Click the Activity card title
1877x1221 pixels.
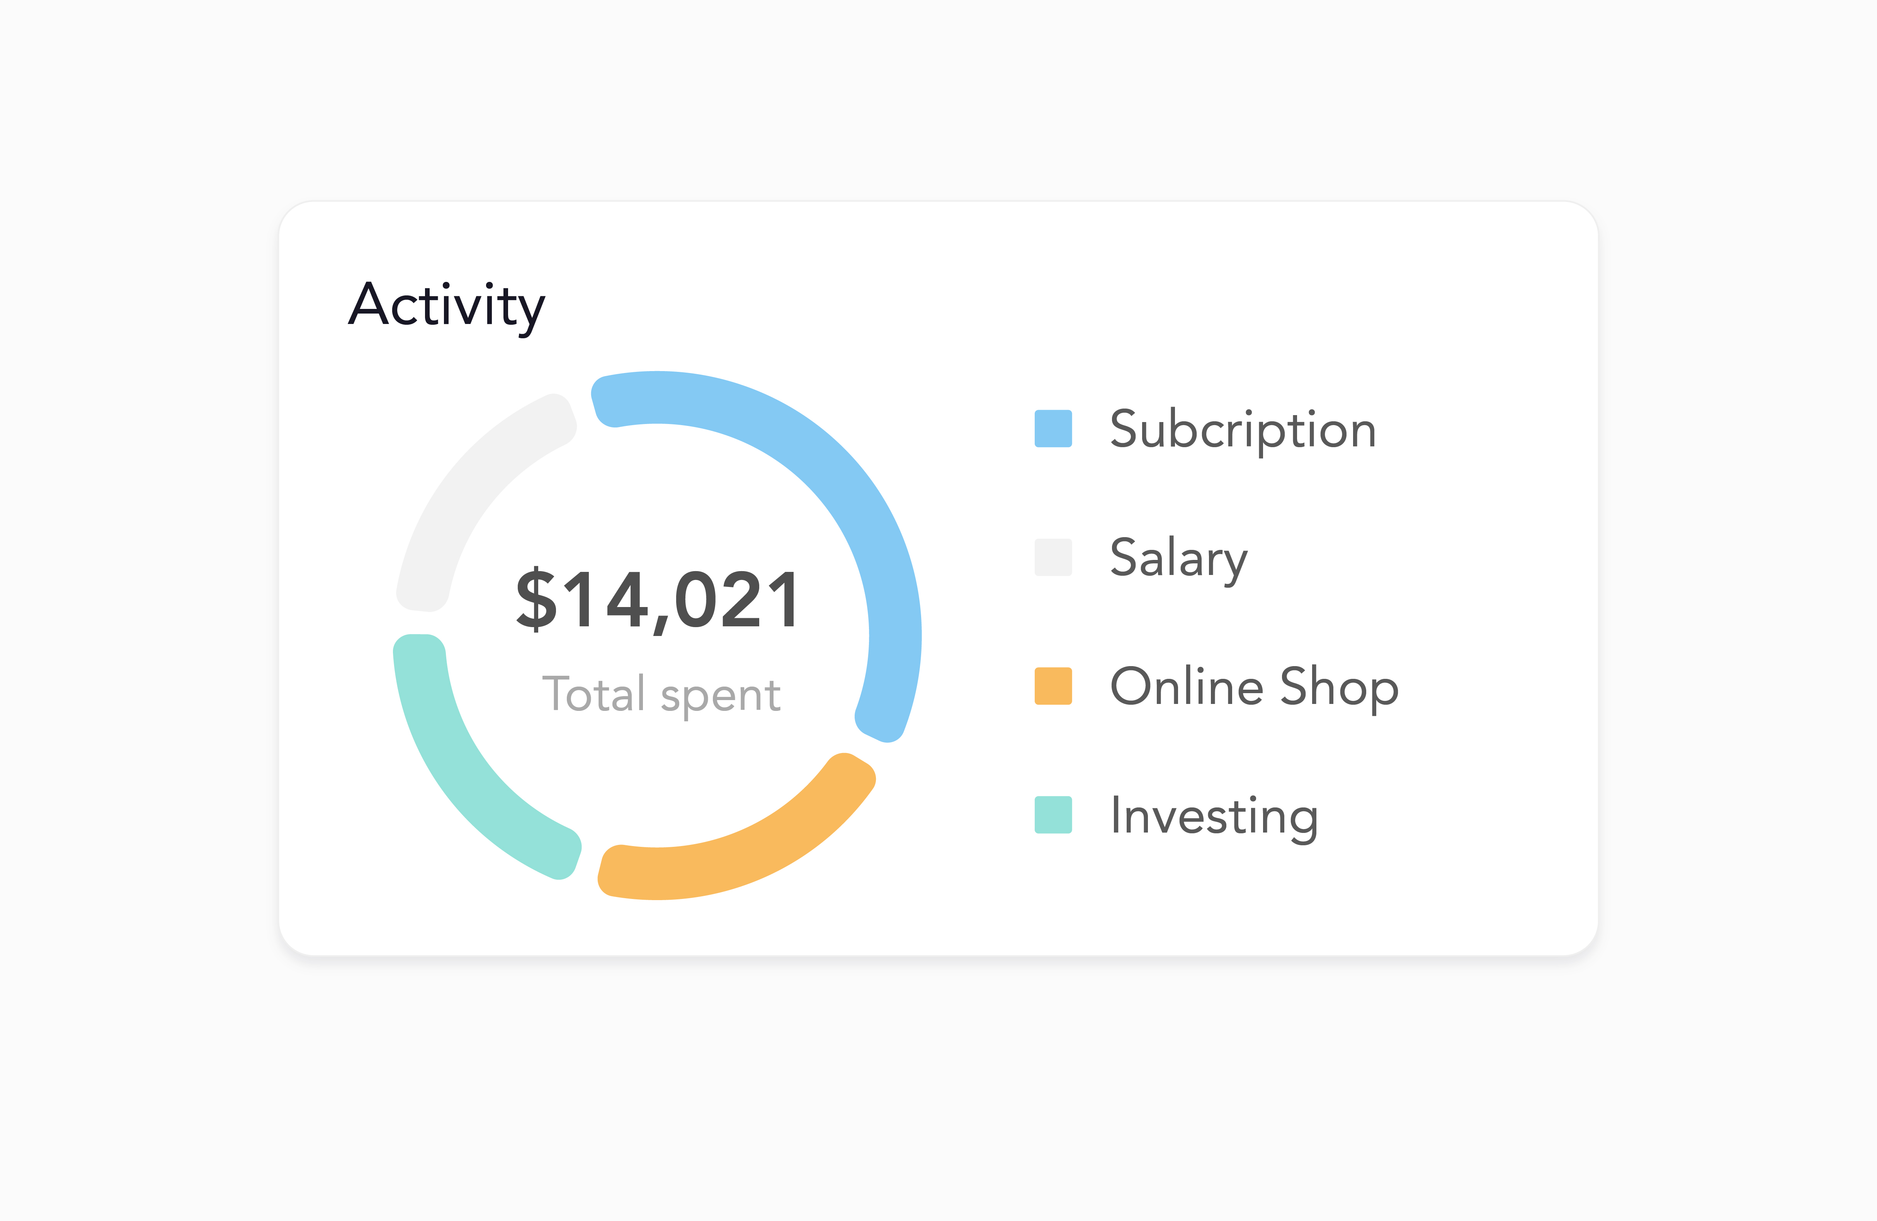446,306
